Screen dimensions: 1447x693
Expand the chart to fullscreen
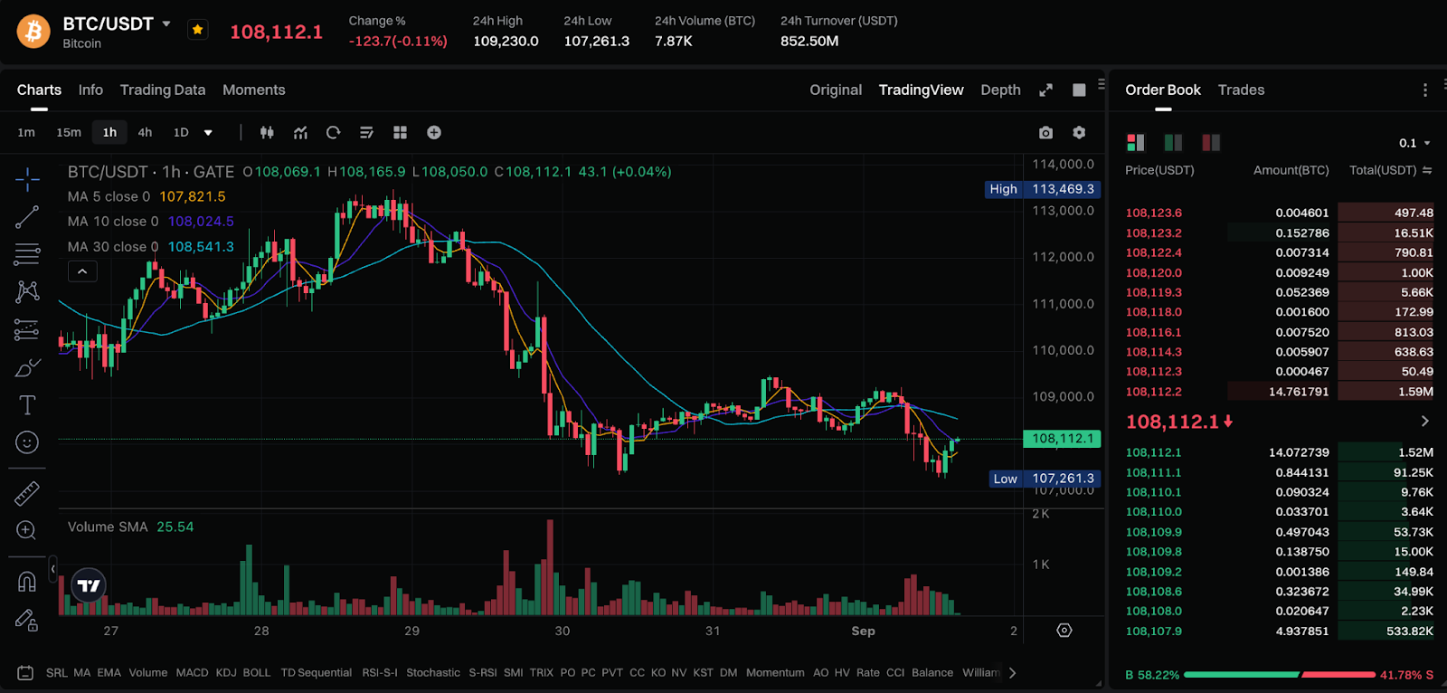click(1045, 90)
